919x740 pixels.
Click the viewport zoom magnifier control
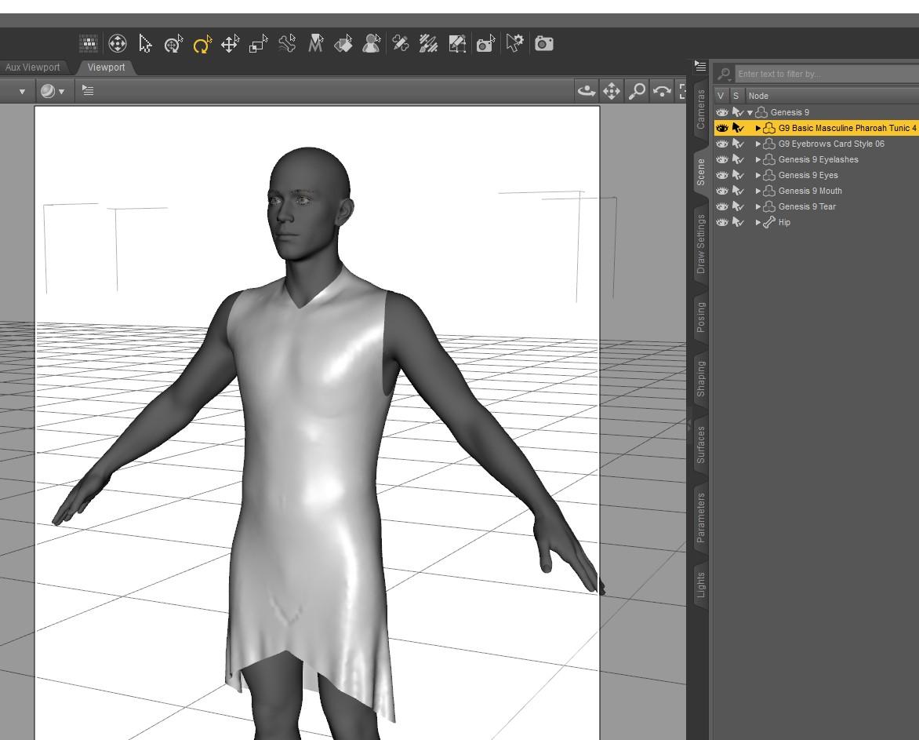point(637,91)
